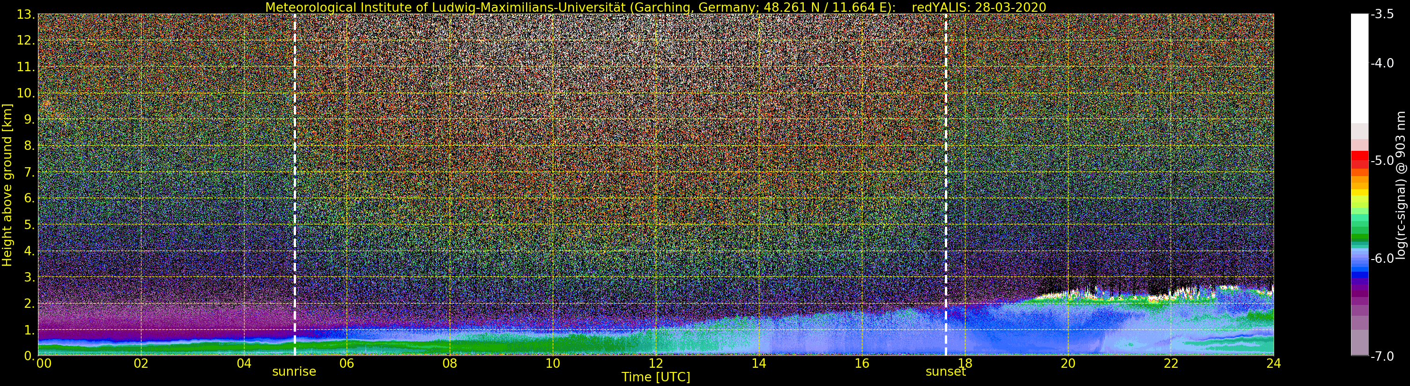Click the Time [UTC] axis title
This screenshot has width=1410, height=386.
pos(656,377)
